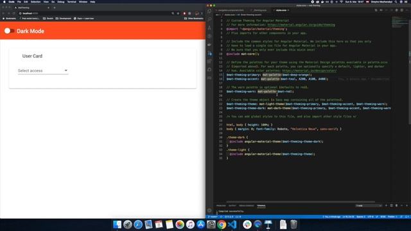Reload the page in Chrome

(14, 13)
